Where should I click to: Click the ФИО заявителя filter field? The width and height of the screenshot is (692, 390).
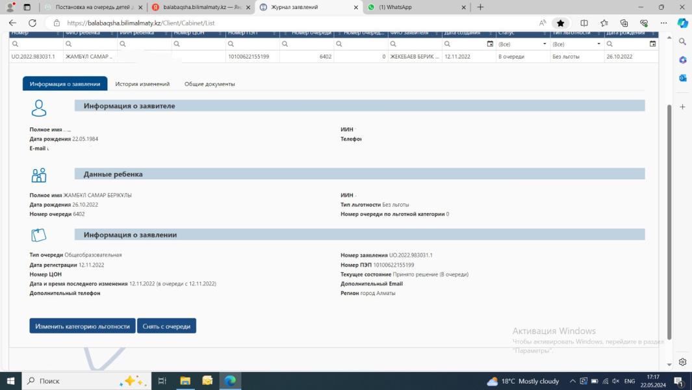click(415, 44)
